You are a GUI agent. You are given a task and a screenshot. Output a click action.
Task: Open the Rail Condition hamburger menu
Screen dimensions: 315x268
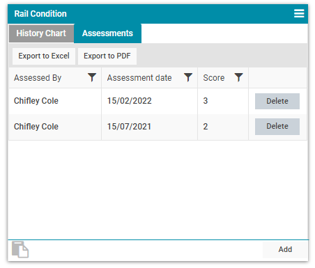click(299, 13)
